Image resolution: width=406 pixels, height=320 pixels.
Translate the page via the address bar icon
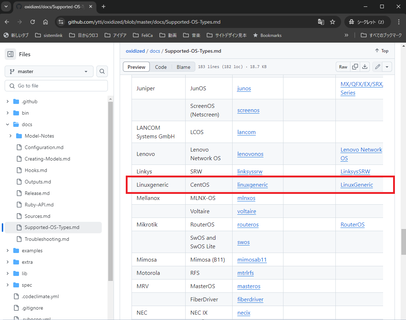tap(321, 22)
